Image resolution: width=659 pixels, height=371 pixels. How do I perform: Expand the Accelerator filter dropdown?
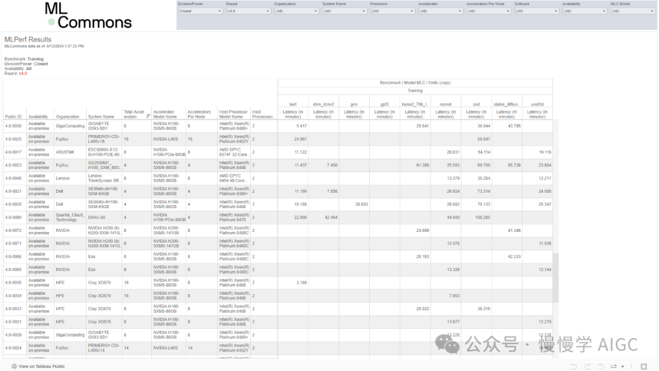pyautogui.click(x=440, y=12)
